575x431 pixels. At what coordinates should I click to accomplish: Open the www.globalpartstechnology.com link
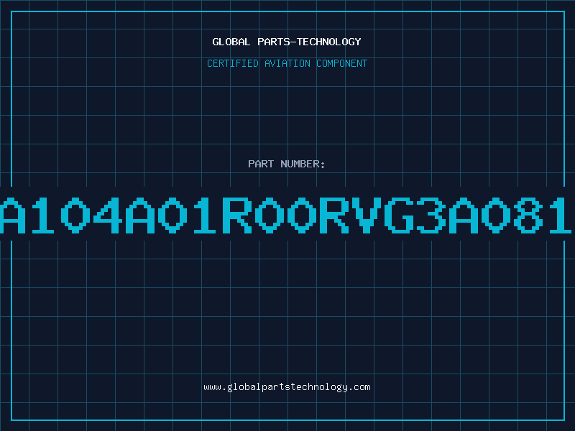pyautogui.click(x=287, y=387)
